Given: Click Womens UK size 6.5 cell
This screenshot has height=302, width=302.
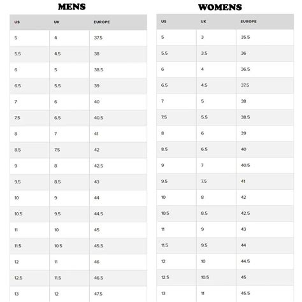Looking at the screenshot, I should point(216,149).
